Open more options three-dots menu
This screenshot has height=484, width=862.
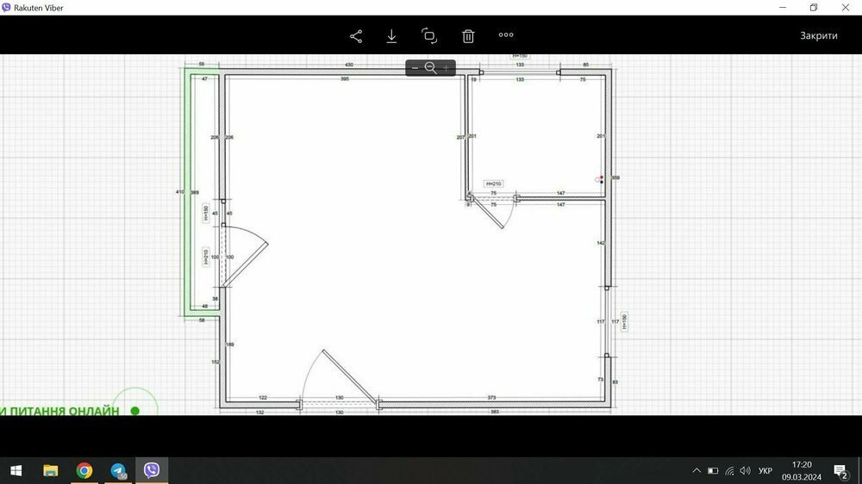coord(506,34)
